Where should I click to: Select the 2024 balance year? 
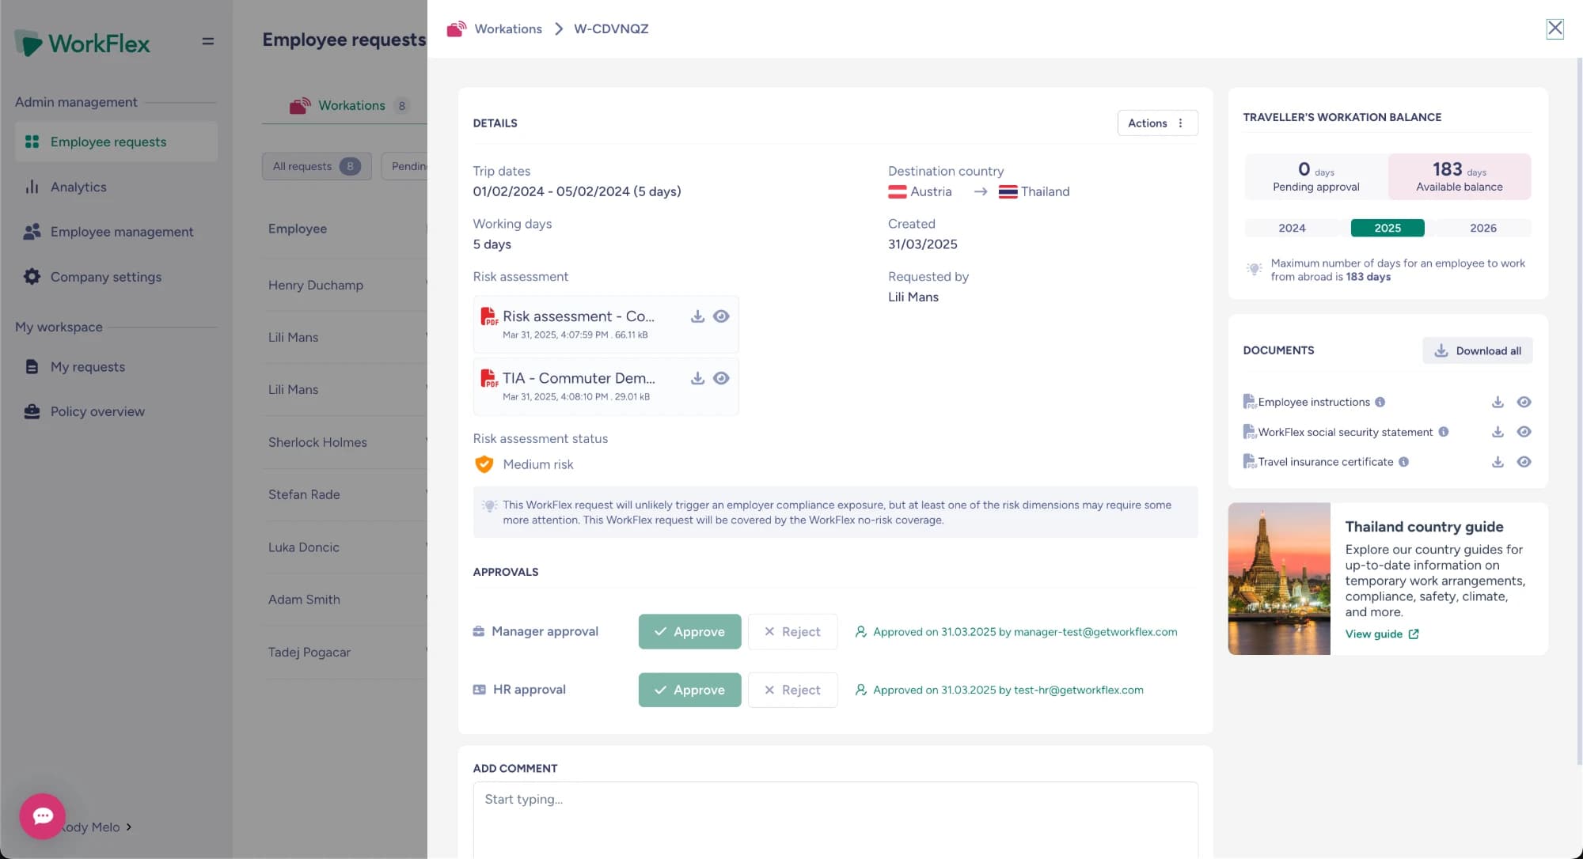(1292, 228)
